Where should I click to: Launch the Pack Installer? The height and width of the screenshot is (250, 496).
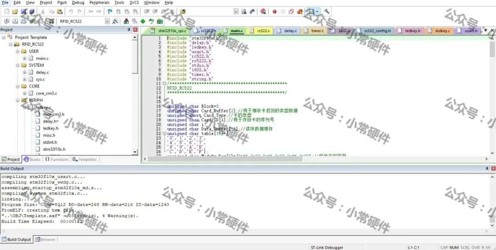tap(160, 21)
